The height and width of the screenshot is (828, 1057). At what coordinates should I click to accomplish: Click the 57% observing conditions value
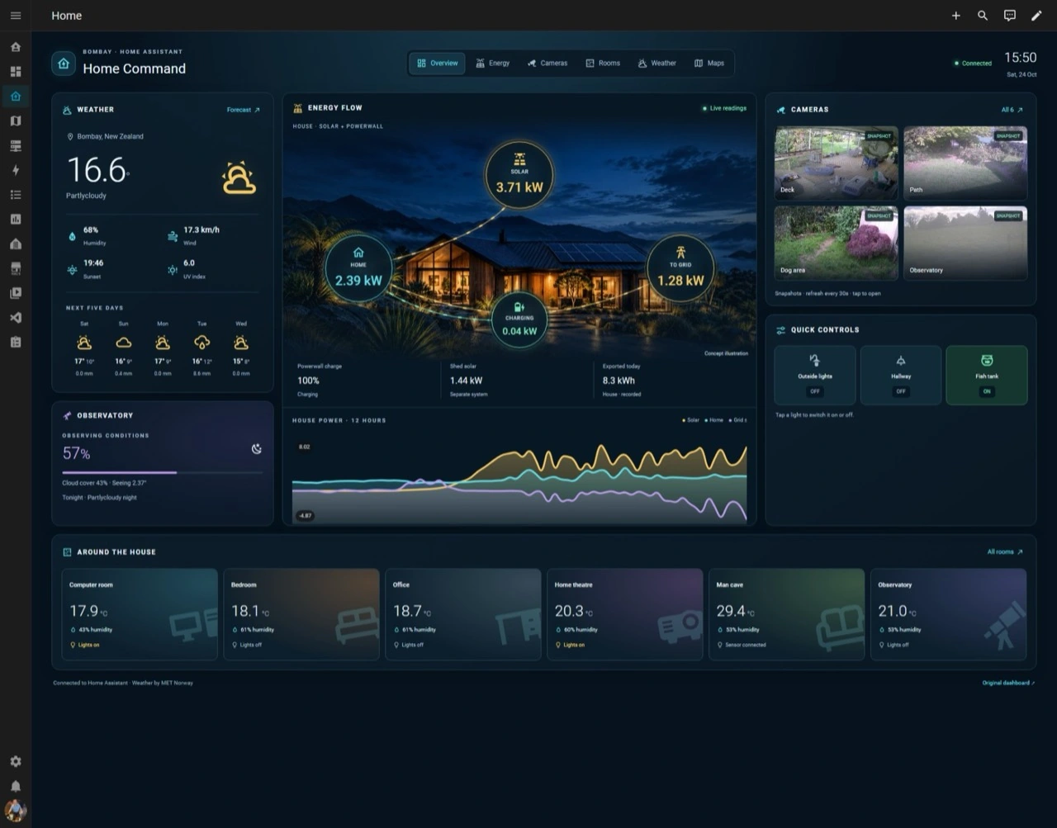(x=76, y=453)
